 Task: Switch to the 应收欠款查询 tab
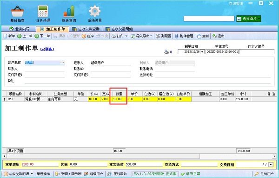coord(86,29)
